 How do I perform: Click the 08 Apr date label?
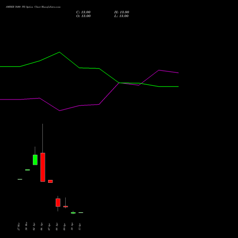tap(57, 227)
